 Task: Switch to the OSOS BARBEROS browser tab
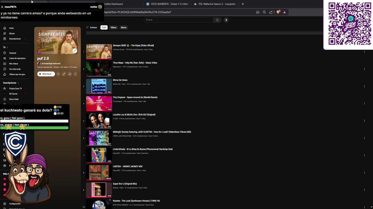pos(168,4)
